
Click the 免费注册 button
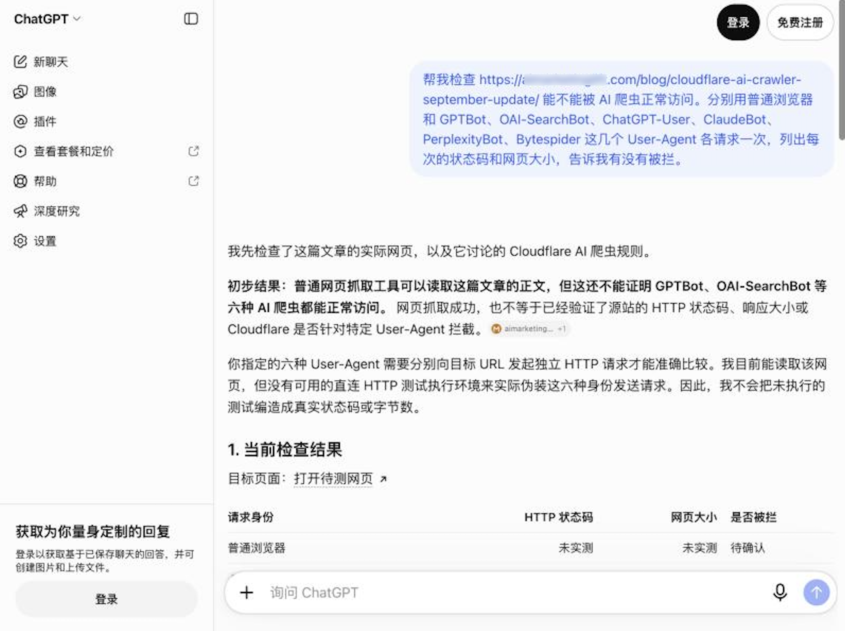[x=800, y=22]
